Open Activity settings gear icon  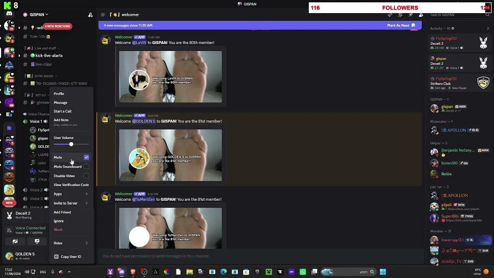(453, 28)
